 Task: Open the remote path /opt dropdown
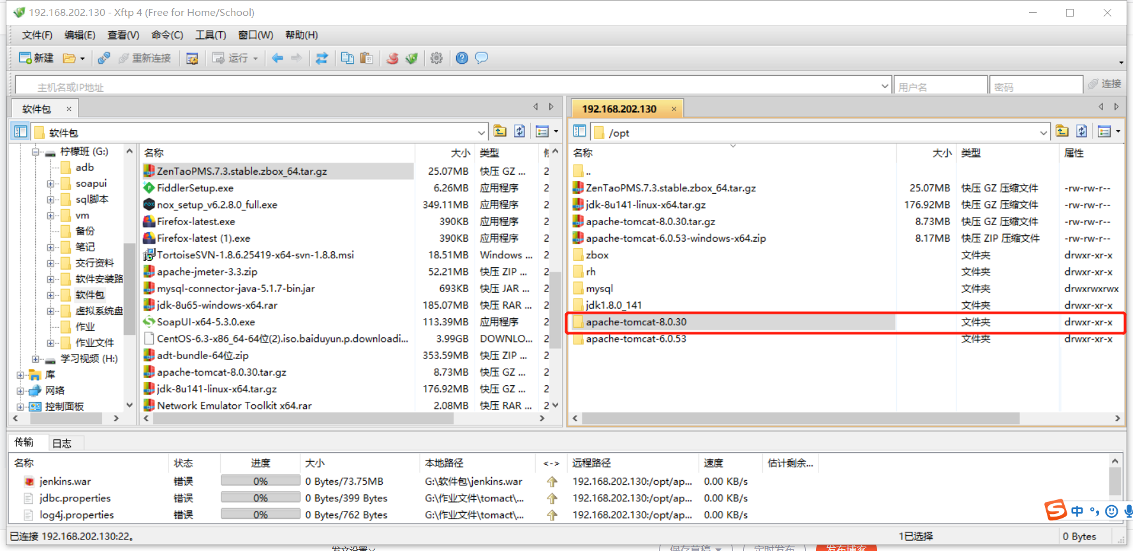(x=1044, y=133)
